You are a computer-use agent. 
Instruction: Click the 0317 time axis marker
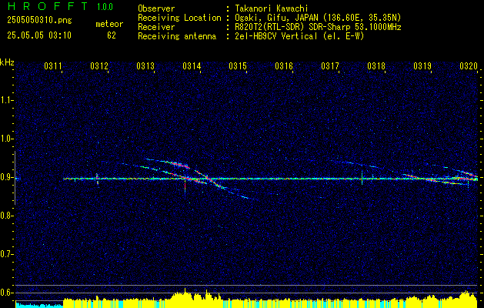[330, 66]
